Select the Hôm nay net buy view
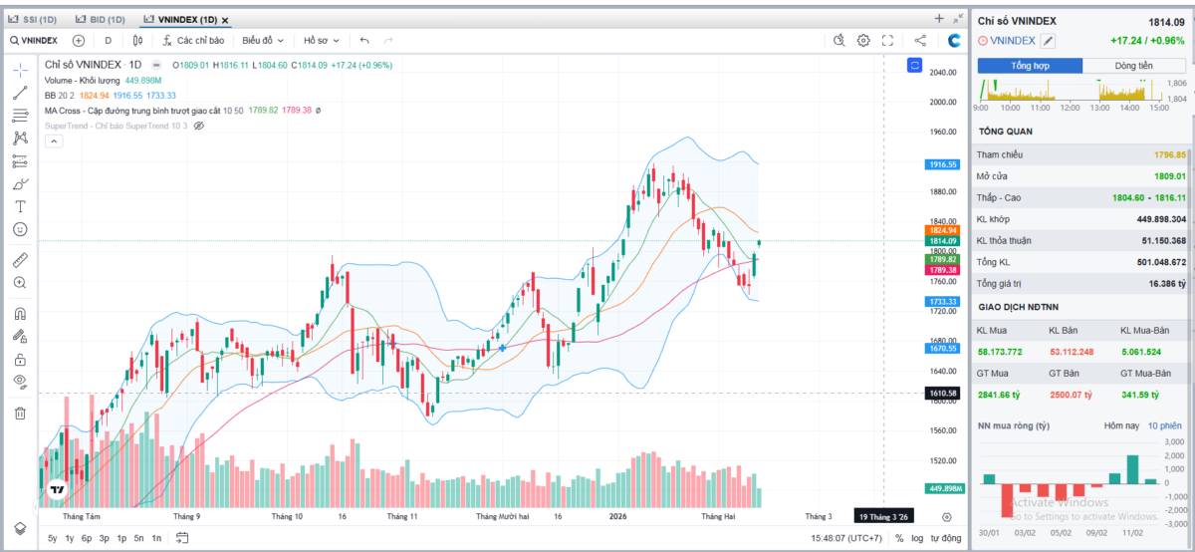This screenshot has width=1195, height=552. click(x=1119, y=425)
